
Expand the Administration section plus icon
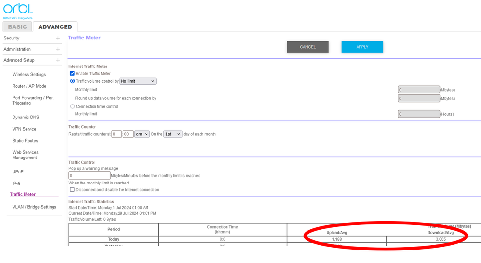click(58, 49)
